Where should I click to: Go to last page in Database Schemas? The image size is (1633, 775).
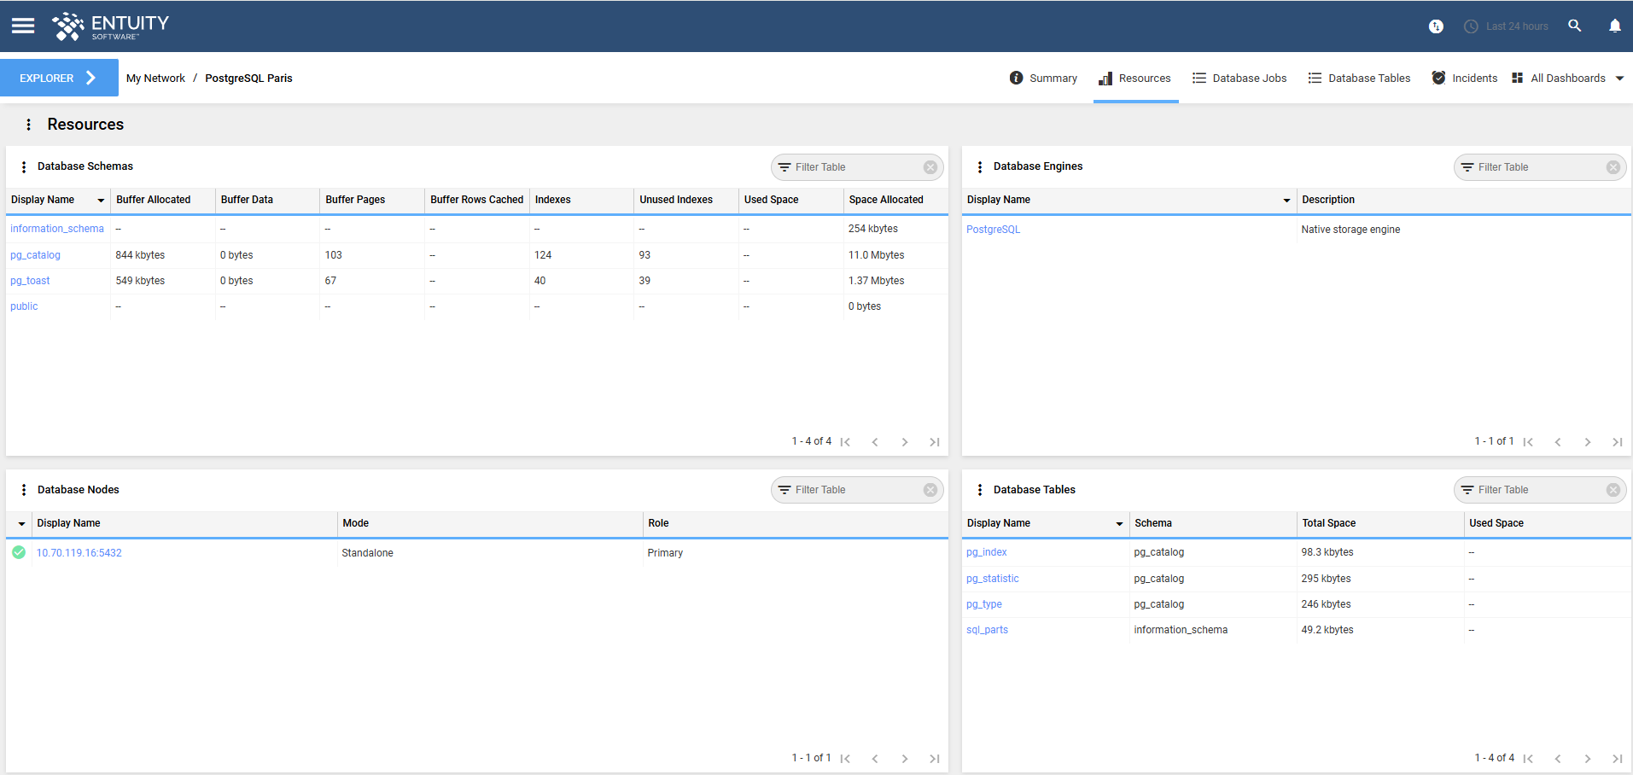point(935,442)
